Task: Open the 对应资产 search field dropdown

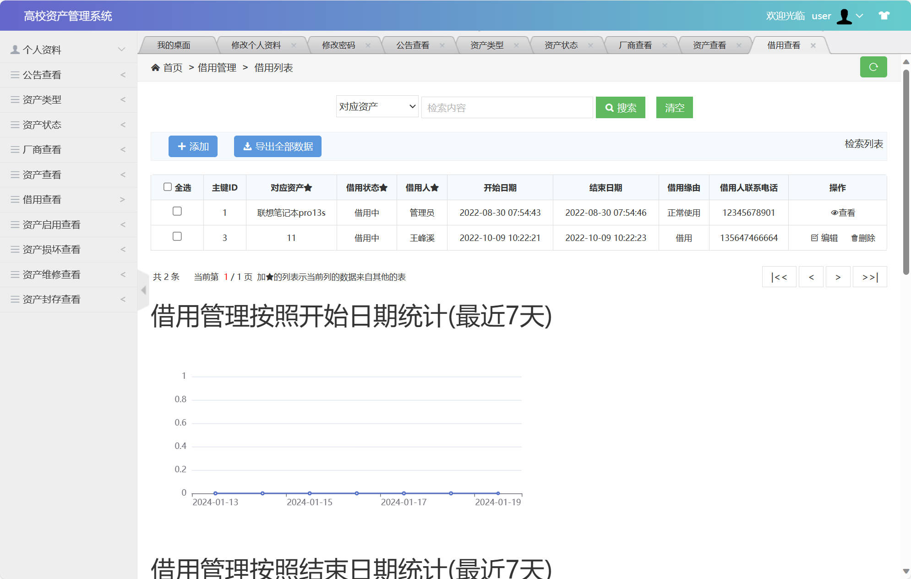Action: (376, 106)
